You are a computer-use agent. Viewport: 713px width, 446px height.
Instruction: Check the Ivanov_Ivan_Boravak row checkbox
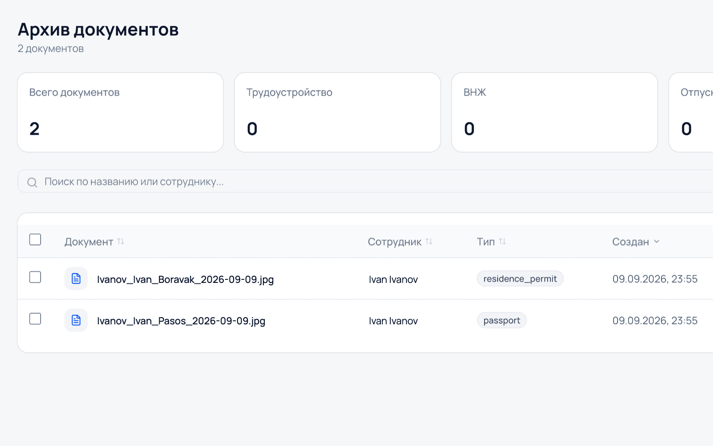coord(35,277)
